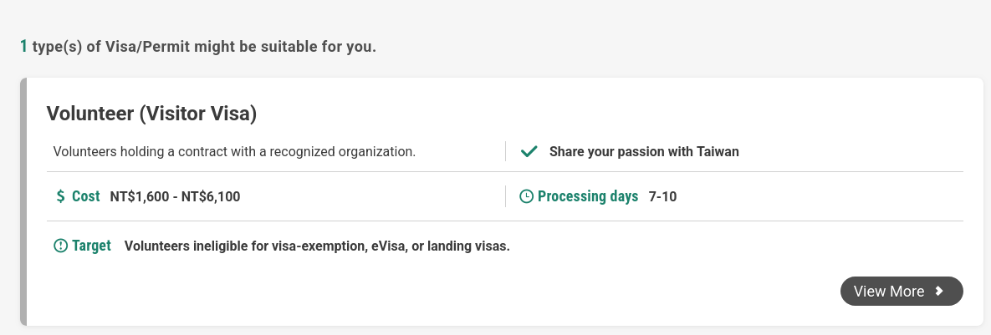The height and width of the screenshot is (335, 991).
Task: Click the green Cost label
Action: click(85, 197)
